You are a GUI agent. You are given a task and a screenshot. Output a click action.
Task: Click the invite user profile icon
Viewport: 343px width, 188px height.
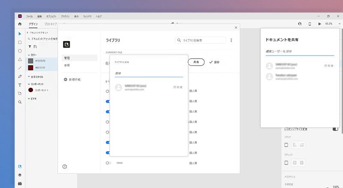click(x=300, y=24)
